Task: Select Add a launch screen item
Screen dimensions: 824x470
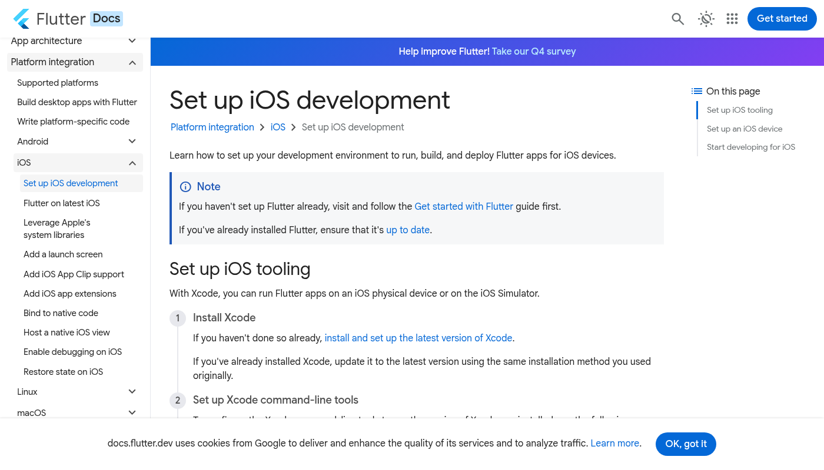Action: (x=63, y=254)
